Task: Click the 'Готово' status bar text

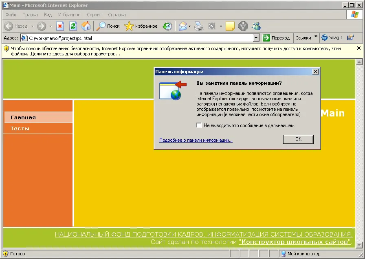Action: point(18,254)
